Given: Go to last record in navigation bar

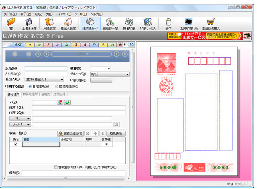Looking at the screenshot, I should coord(125,54).
